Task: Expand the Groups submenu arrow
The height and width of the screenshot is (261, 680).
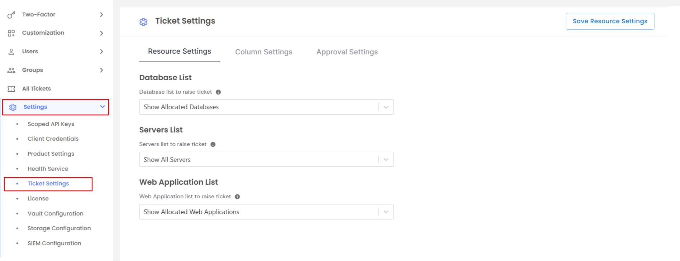Action: click(101, 70)
